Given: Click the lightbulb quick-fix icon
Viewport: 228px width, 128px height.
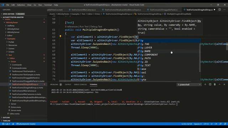Looking at the screenshot, I should (60, 36).
